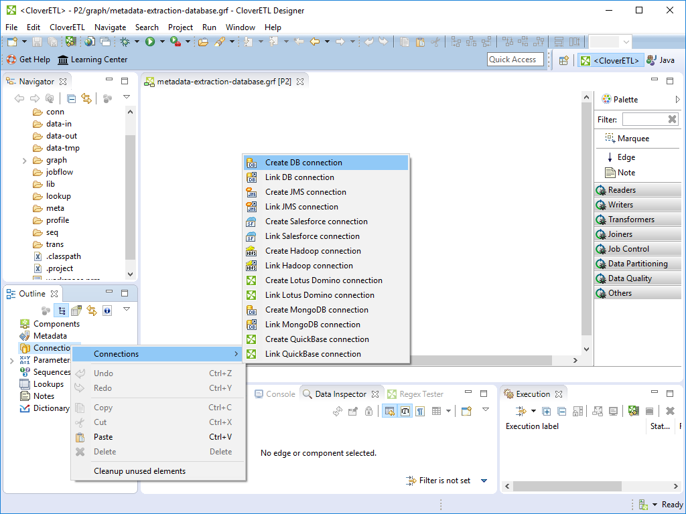This screenshot has height=514, width=686.
Task: Select the Note tool in Palette
Action: tap(620, 173)
